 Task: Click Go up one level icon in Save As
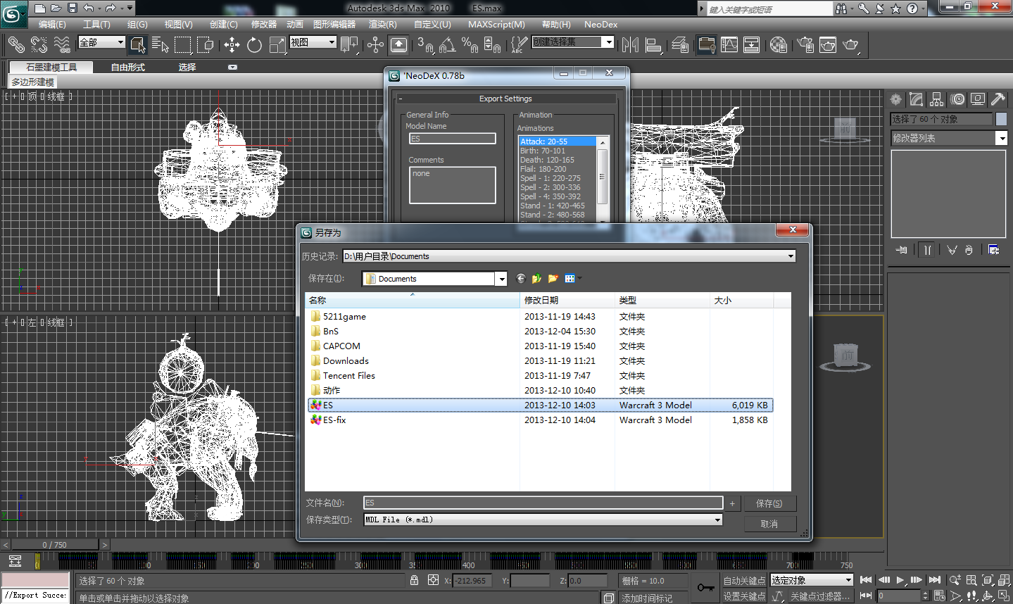tap(536, 279)
